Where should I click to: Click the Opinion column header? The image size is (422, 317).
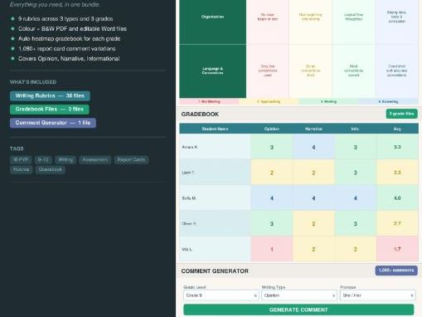click(272, 129)
